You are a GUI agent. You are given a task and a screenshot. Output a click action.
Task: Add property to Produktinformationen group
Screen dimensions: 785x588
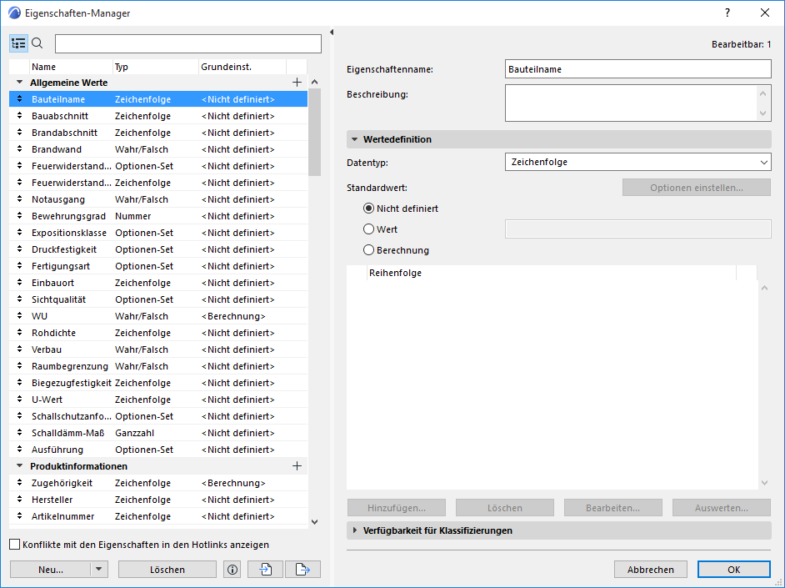tap(297, 465)
